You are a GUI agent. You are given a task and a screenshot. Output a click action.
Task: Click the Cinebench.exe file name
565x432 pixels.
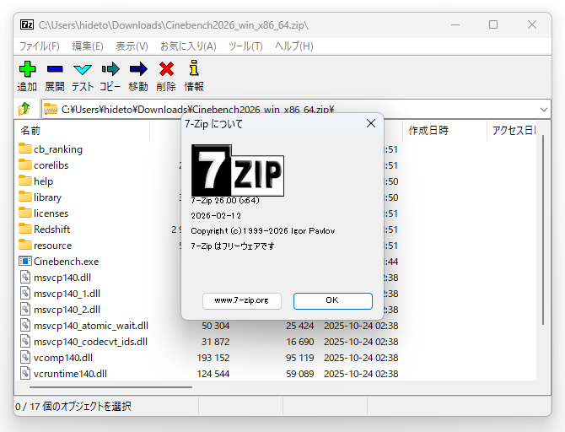coord(67,262)
